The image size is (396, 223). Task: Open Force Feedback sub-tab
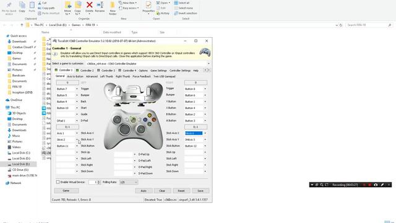click(x=142, y=76)
